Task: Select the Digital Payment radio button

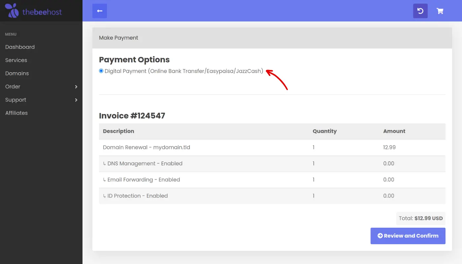Action: 101,71
